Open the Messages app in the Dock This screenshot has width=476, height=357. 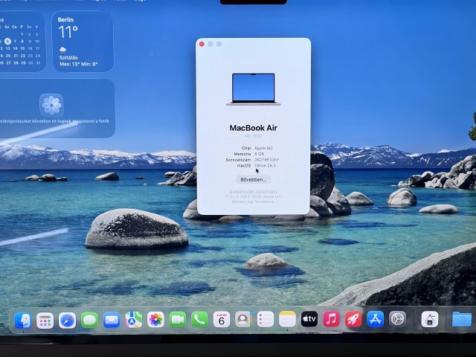(x=89, y=320)
